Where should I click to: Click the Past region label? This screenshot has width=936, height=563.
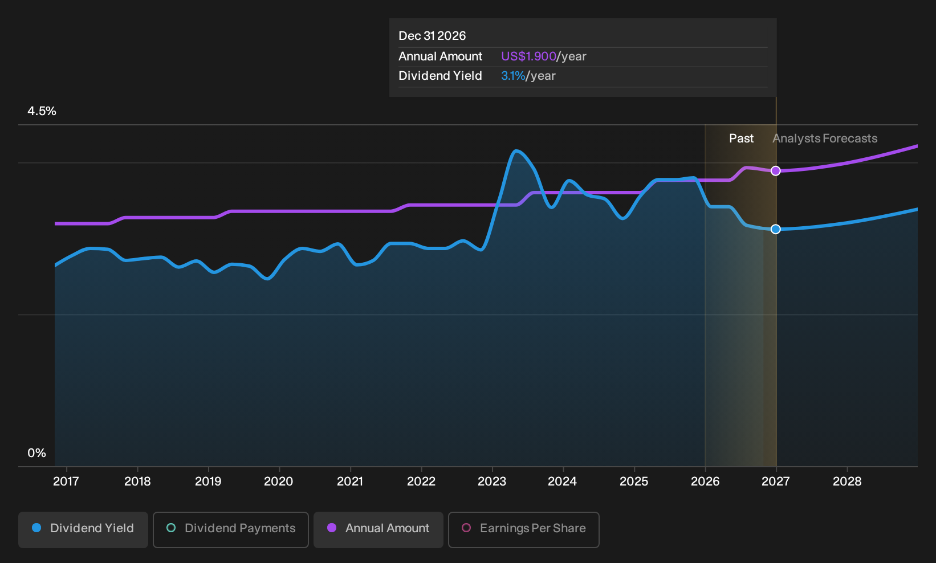pyautogui.click(x=742, y=138)
